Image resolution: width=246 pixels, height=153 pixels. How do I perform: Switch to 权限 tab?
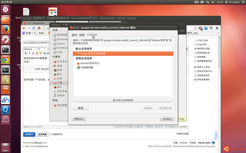(82, 35)
